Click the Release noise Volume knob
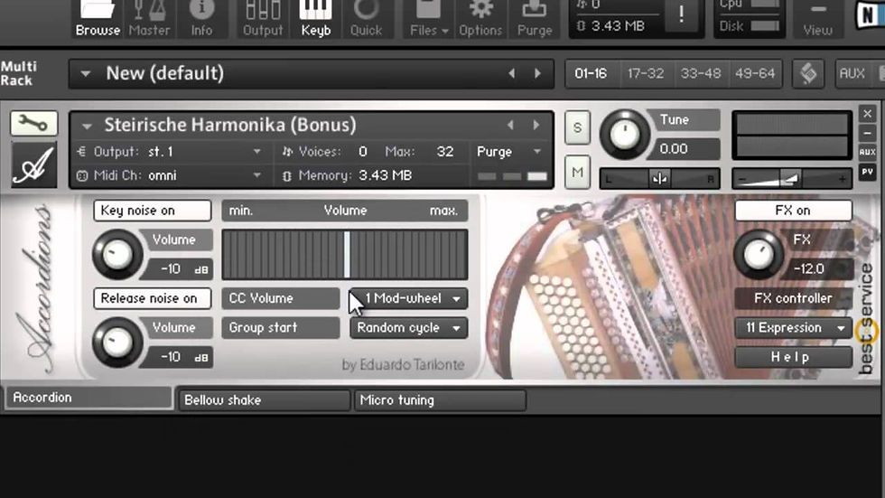885x498 pixels. point(116,343)
